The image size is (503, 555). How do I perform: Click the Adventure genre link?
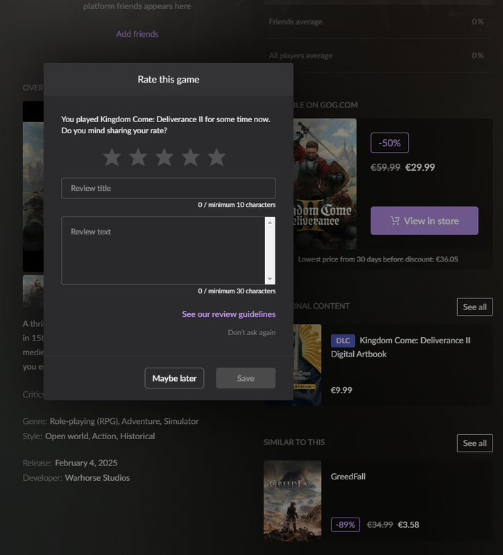point(141,421)
